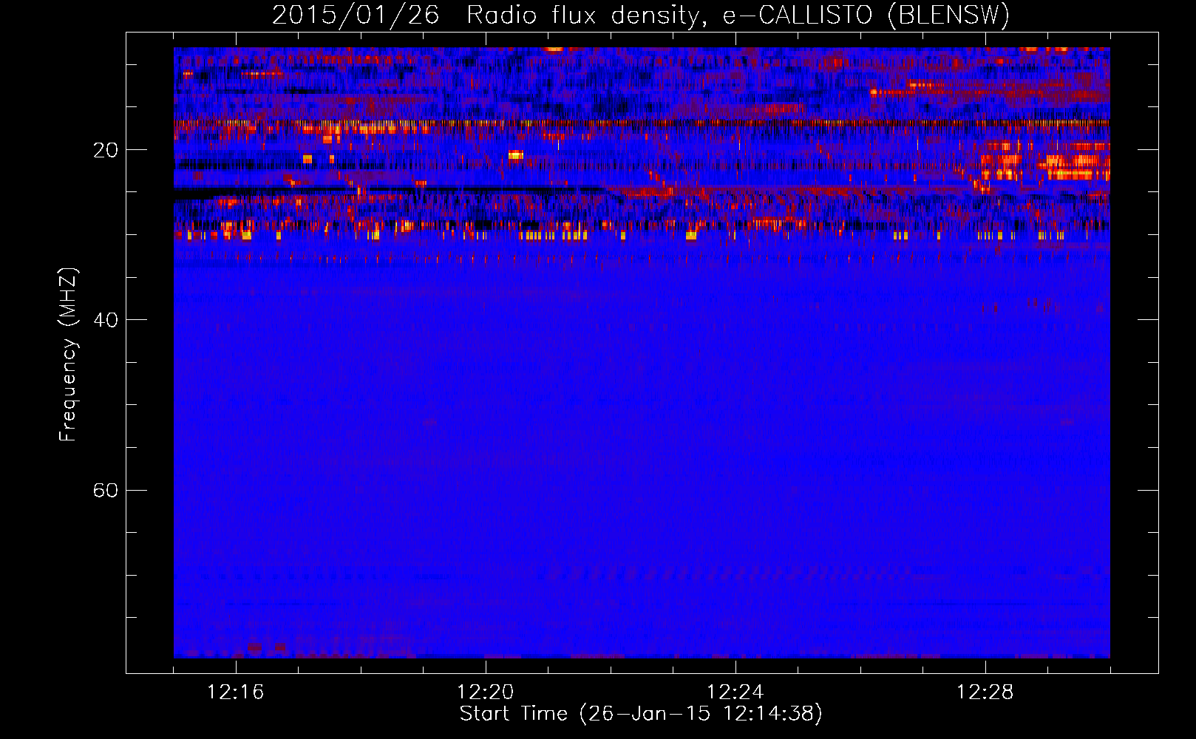This screenshot has height=739, width=1196.
Task: Click the 12:16 time tick label
Action: pyautogui.click(x=236, y=692)
